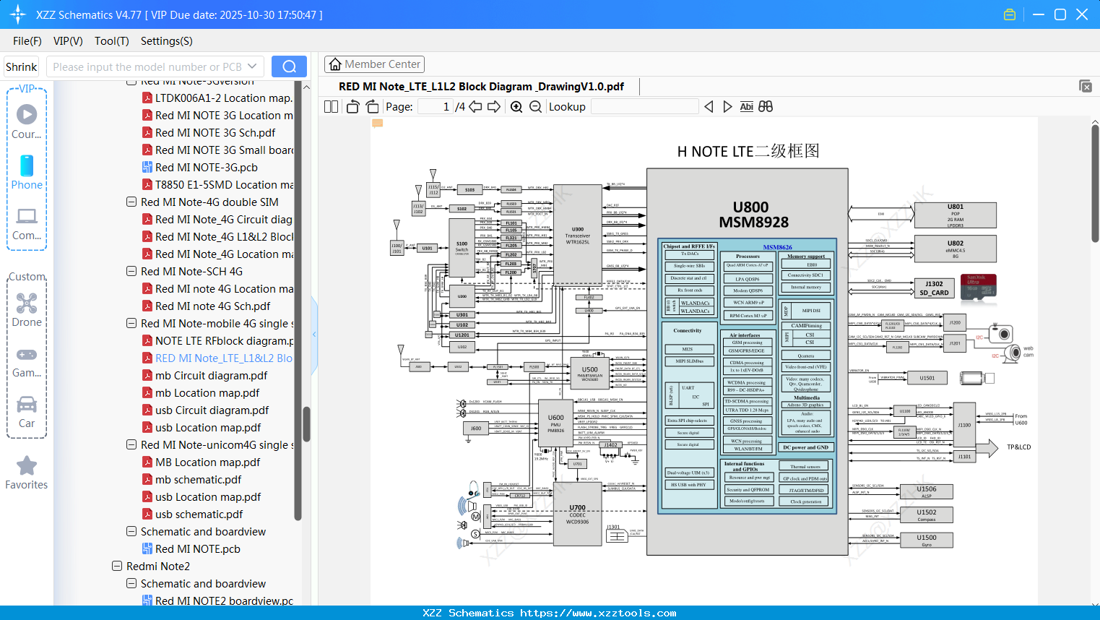Click the yellow calendar icon in title bar
Screen dimensions: 1100x620
pos(1010,14)
